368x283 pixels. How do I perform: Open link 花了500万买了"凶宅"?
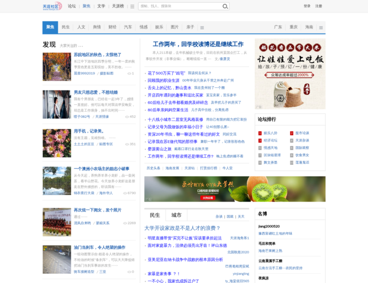pyautogui.click(x=166, y=73)
